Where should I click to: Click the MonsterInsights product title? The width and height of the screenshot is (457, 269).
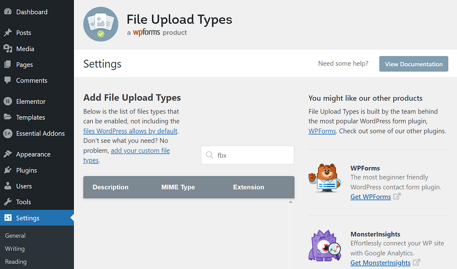tap(376, 234)
